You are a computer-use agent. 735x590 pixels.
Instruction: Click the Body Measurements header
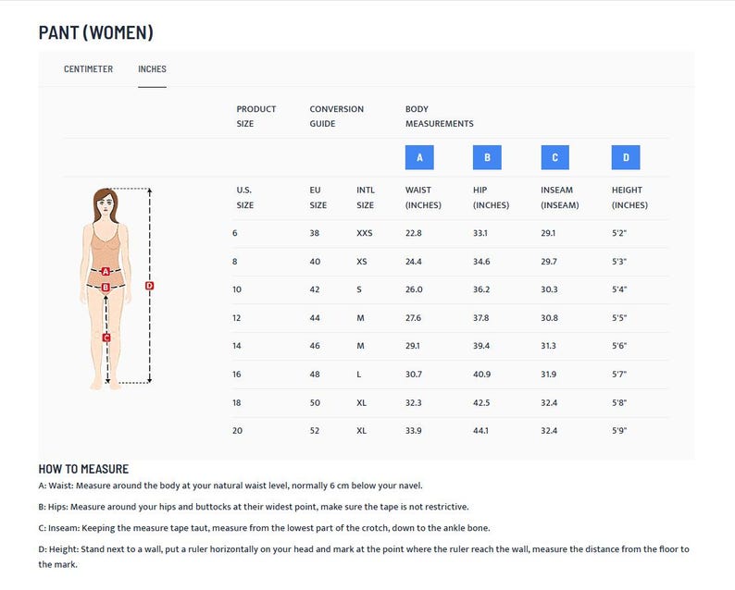tap(439, 117)
